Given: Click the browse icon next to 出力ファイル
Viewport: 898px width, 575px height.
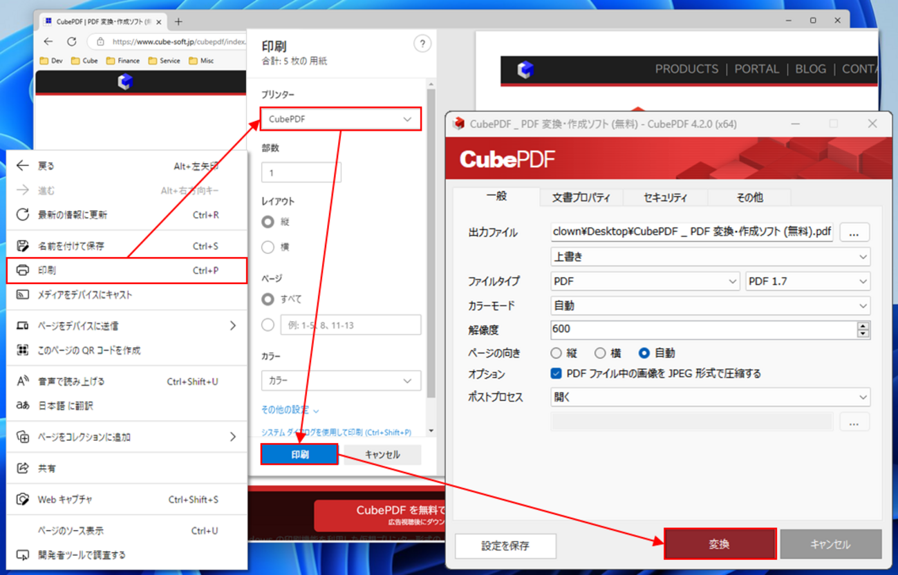Looking at the screenshot, I should 854,232.
